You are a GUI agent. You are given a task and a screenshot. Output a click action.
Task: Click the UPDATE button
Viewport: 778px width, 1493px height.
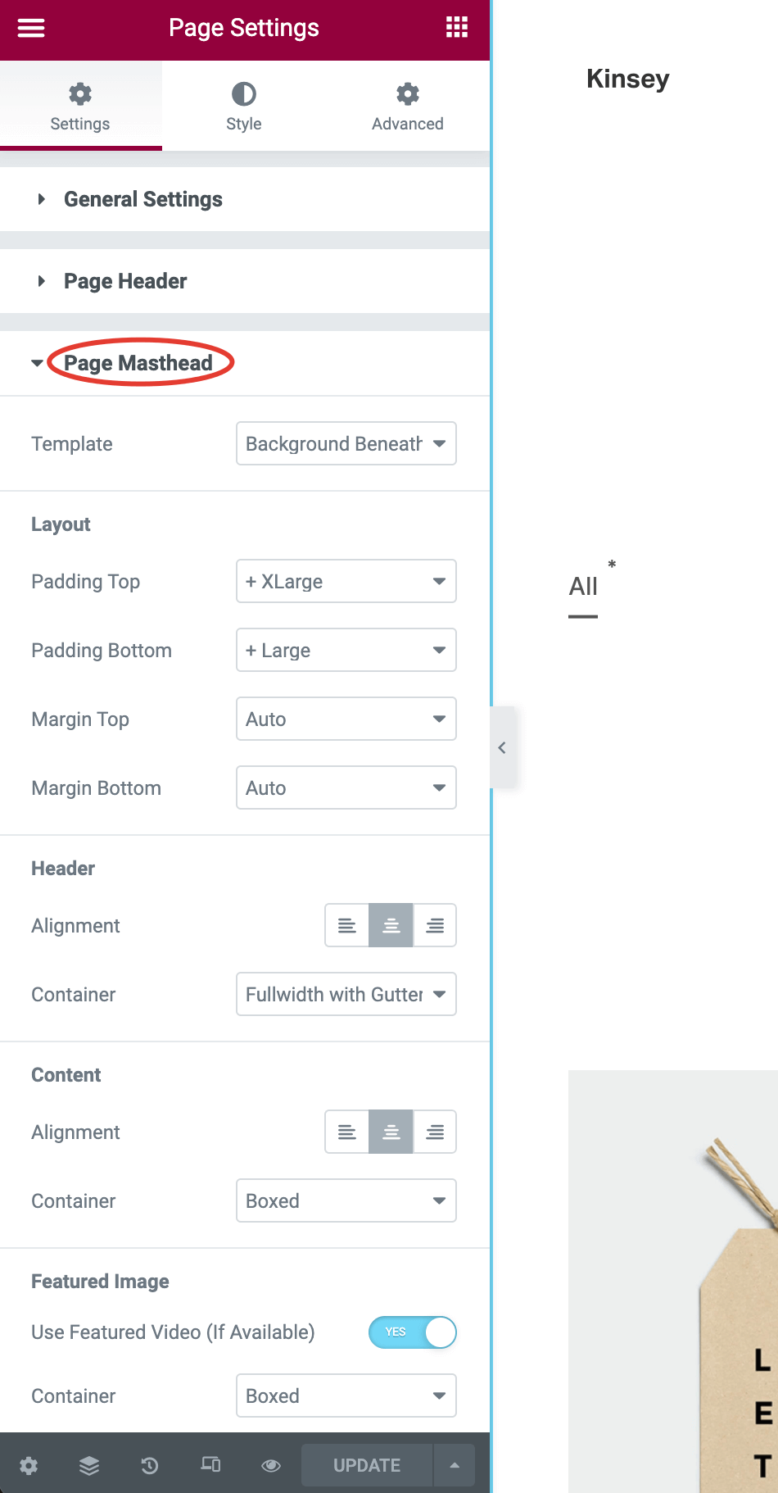point(367,1465)
